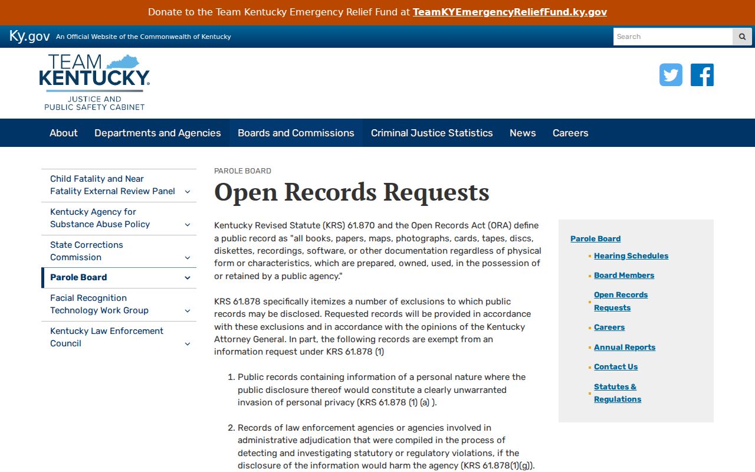Click the Justice and Public Safety Cabinet text
Viewport: 755px width, 472px height.
[x=94, y=103]
